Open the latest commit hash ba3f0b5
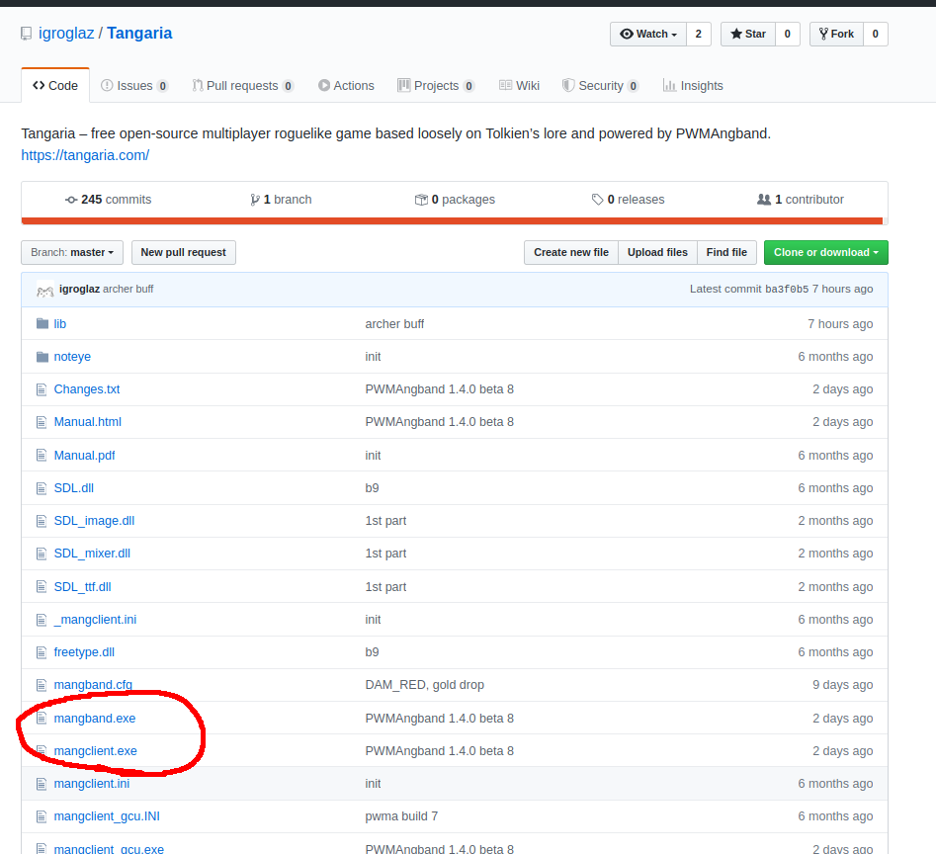The width and height of the screenshot is (936, 854). pyautogui.click(x=787, y=289)
